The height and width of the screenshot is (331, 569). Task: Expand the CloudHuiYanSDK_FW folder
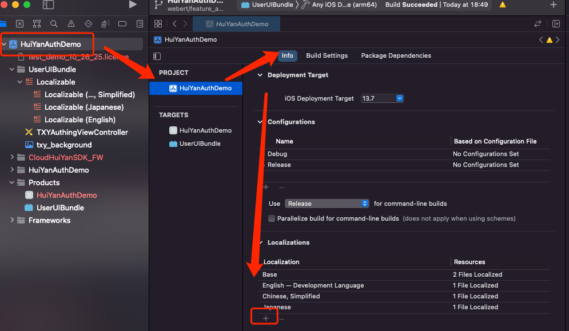12,157
